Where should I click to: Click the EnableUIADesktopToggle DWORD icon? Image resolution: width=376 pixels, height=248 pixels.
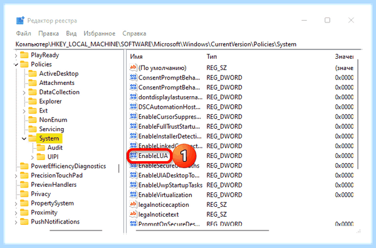(x=133, y=176)
